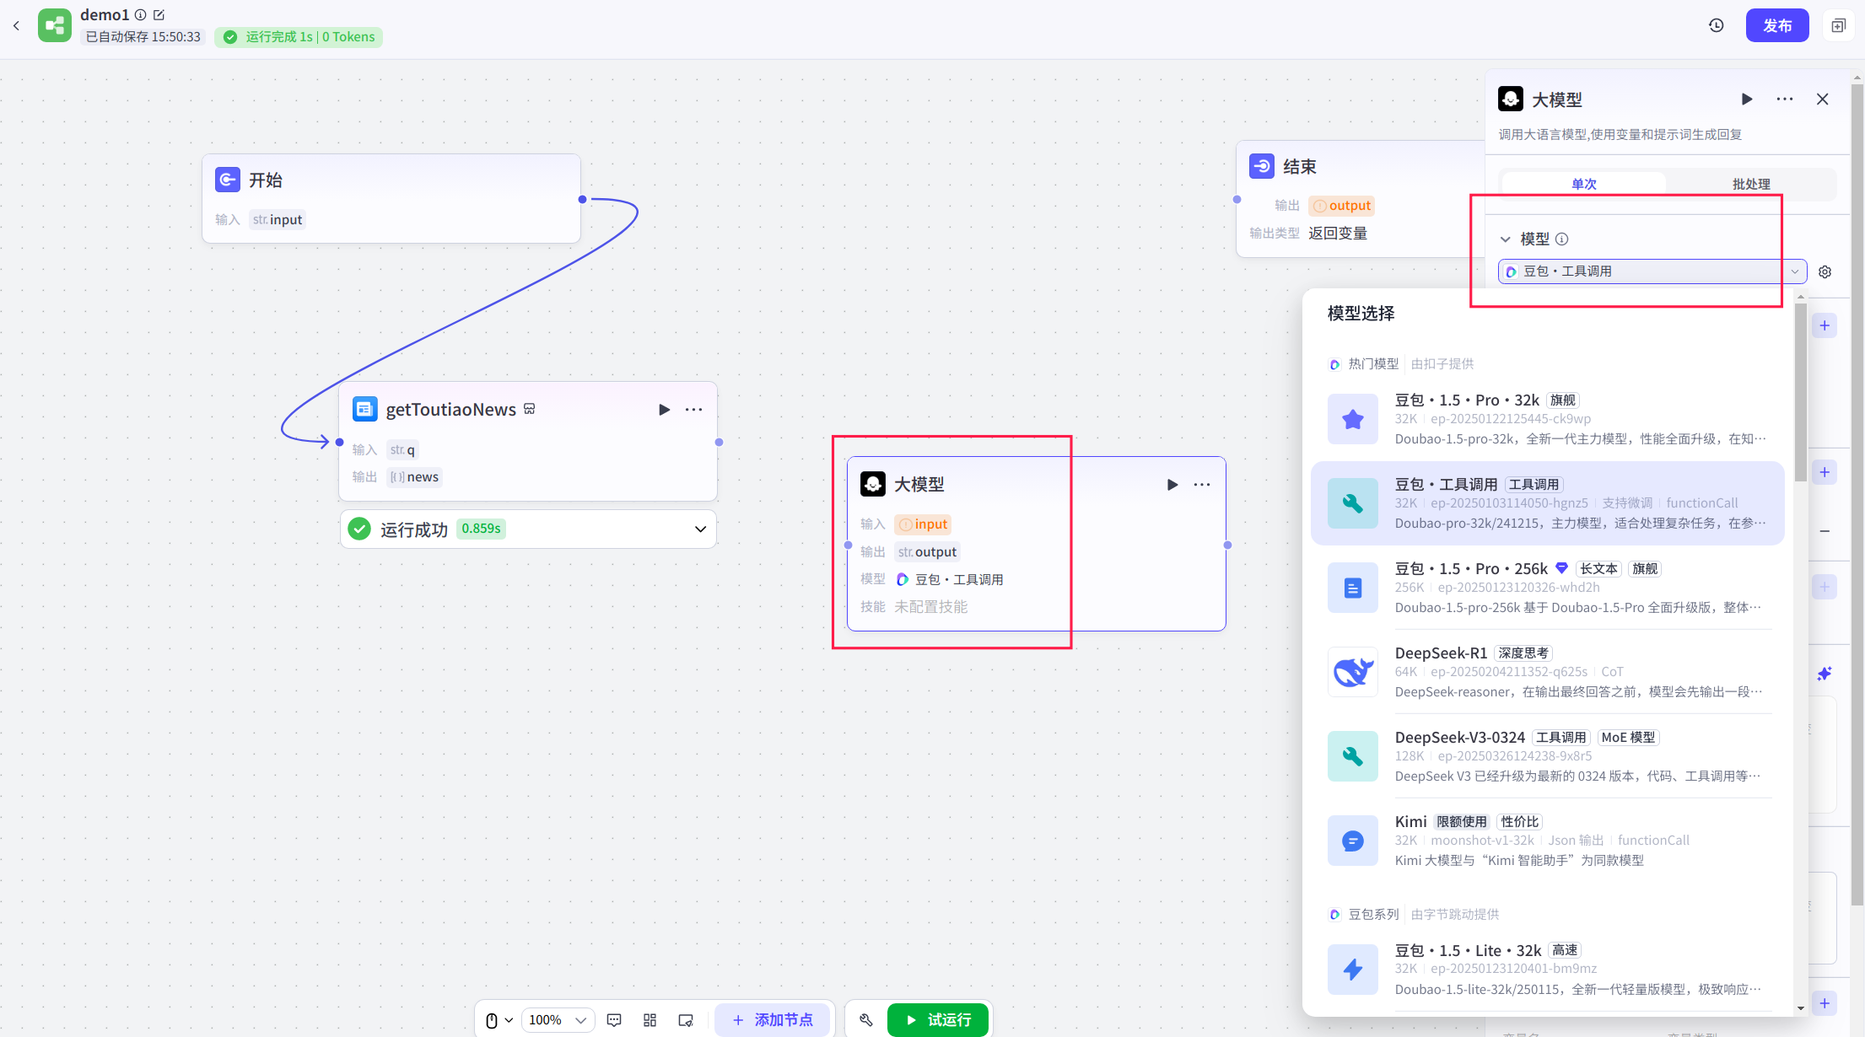1865x1037 pixels.
Task: Click the run history clock icon
Action: point(1716,25)
